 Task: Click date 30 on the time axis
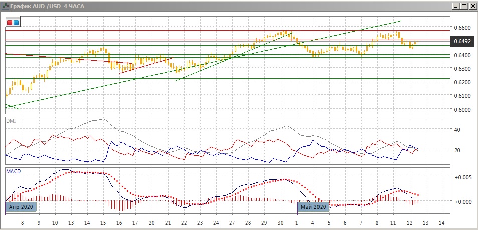point(281,222)
